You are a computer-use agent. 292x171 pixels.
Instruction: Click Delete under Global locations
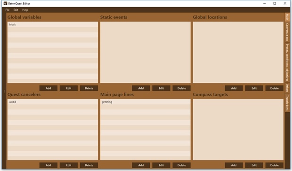pyautogui.click(x=274, y=88)
